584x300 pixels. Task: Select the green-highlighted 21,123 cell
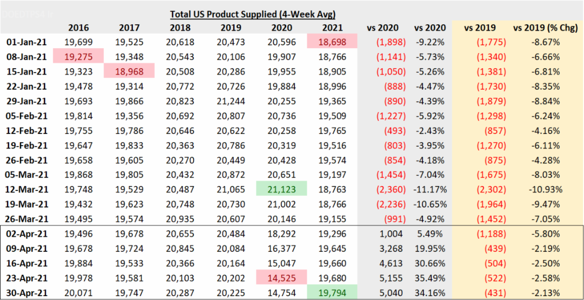coord(282,188)
